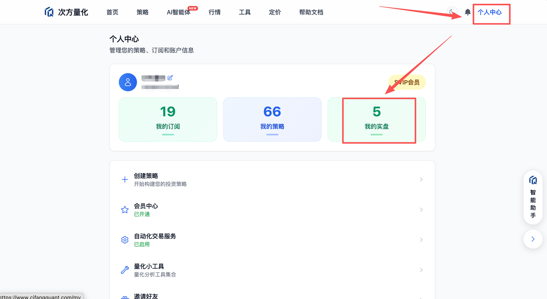Viewport: 547px width, 299px height.
Task: Click the wrench icon beside 量化小工具
Action: click(125, 270)
